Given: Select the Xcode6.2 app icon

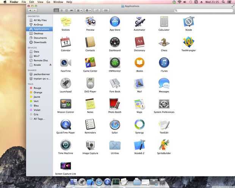Looking at the screenshot, I should 139,145.
